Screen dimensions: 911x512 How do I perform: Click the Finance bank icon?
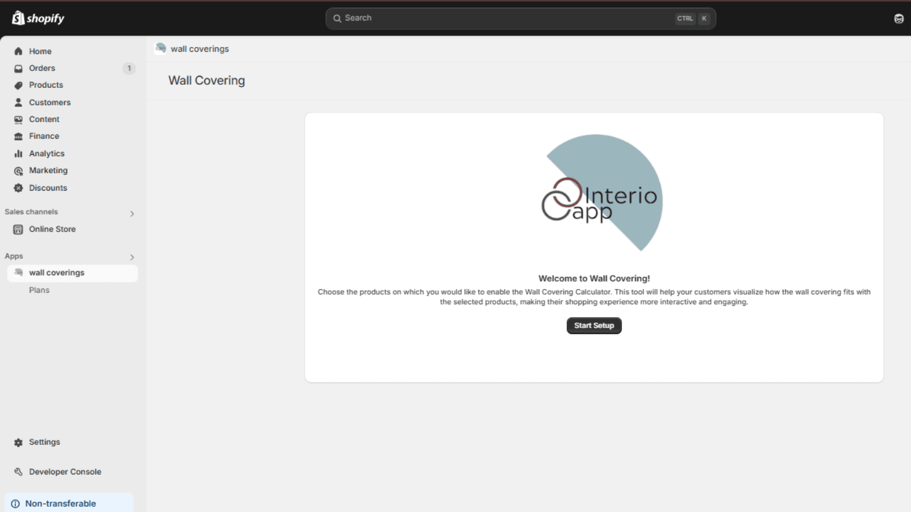click(x=18, y=137)
